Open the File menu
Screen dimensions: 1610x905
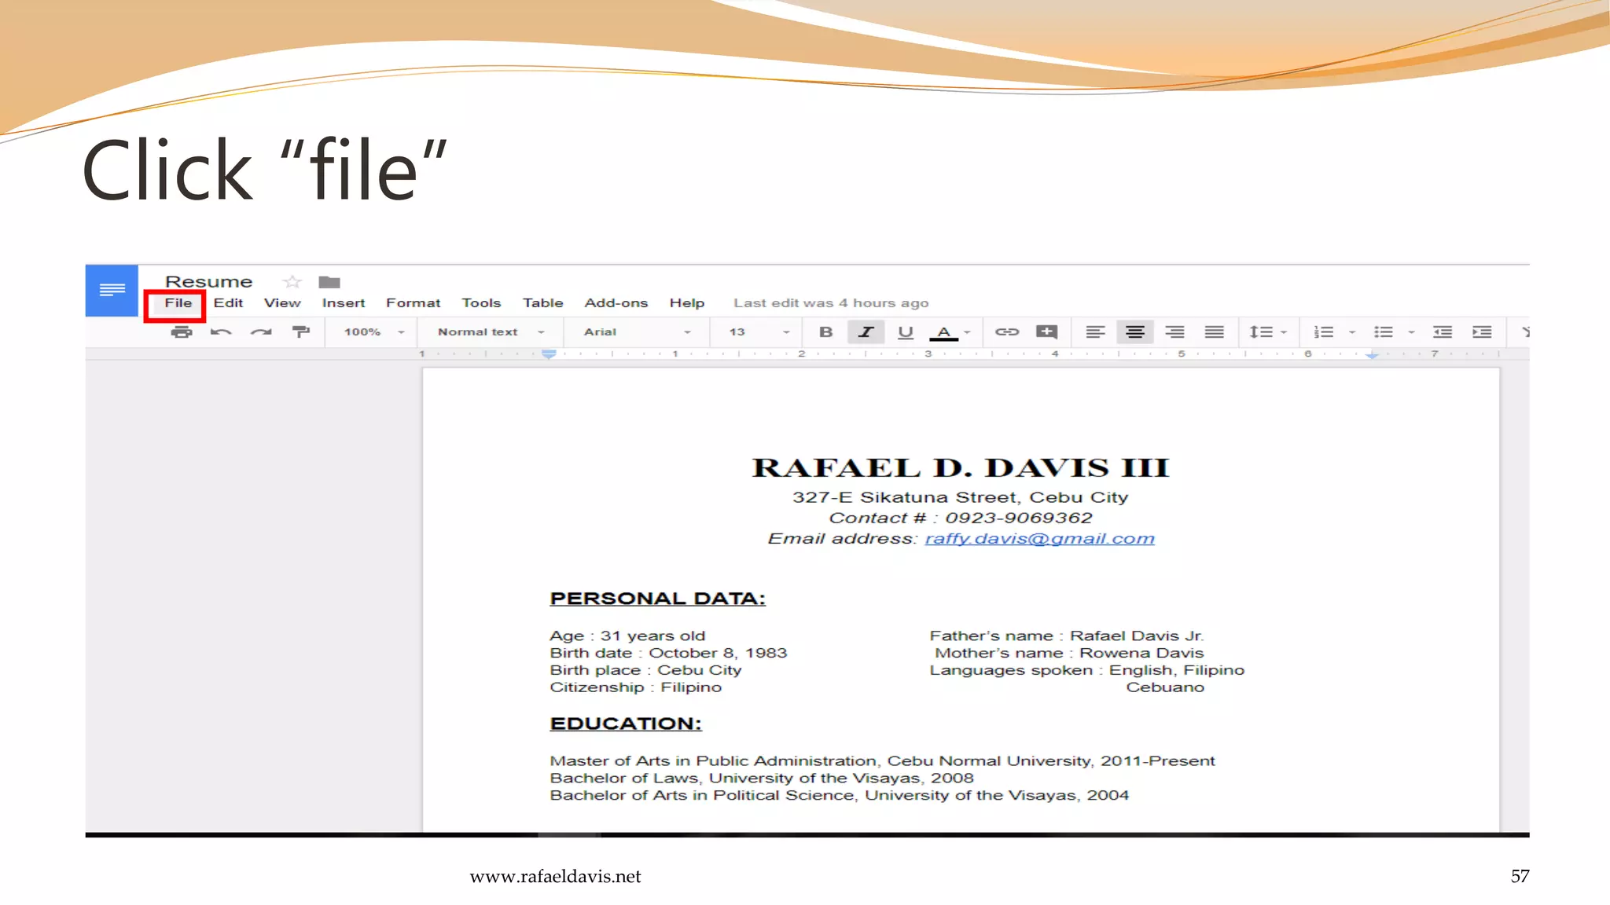178,303
